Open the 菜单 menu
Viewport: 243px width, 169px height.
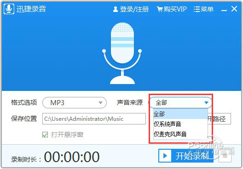pos(203,9)
